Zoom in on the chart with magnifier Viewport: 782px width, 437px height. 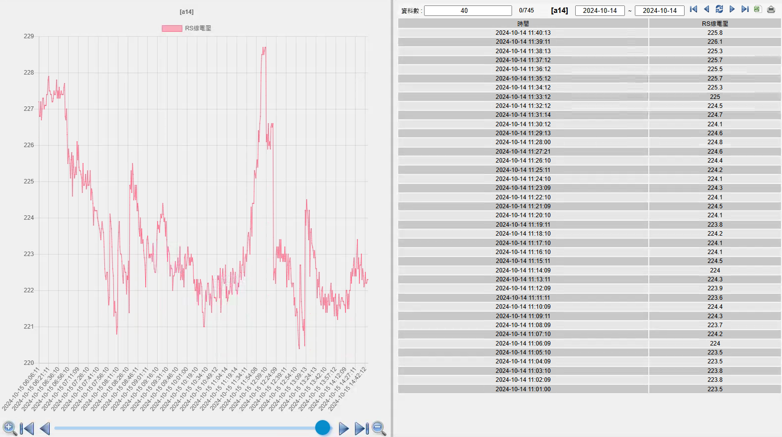tap(9, 428)
